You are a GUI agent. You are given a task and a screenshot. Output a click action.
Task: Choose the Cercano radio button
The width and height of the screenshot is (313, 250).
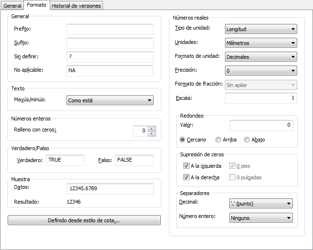click(x=182, y=140)
